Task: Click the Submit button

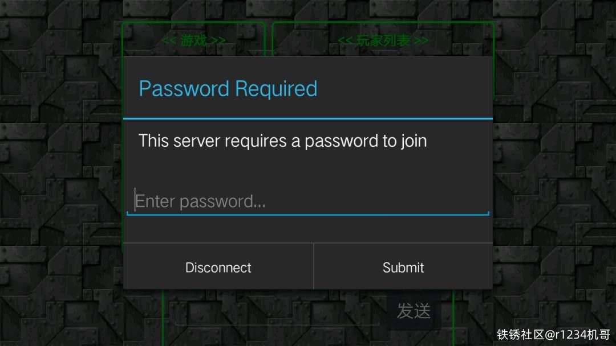Action: pos(403,267)
